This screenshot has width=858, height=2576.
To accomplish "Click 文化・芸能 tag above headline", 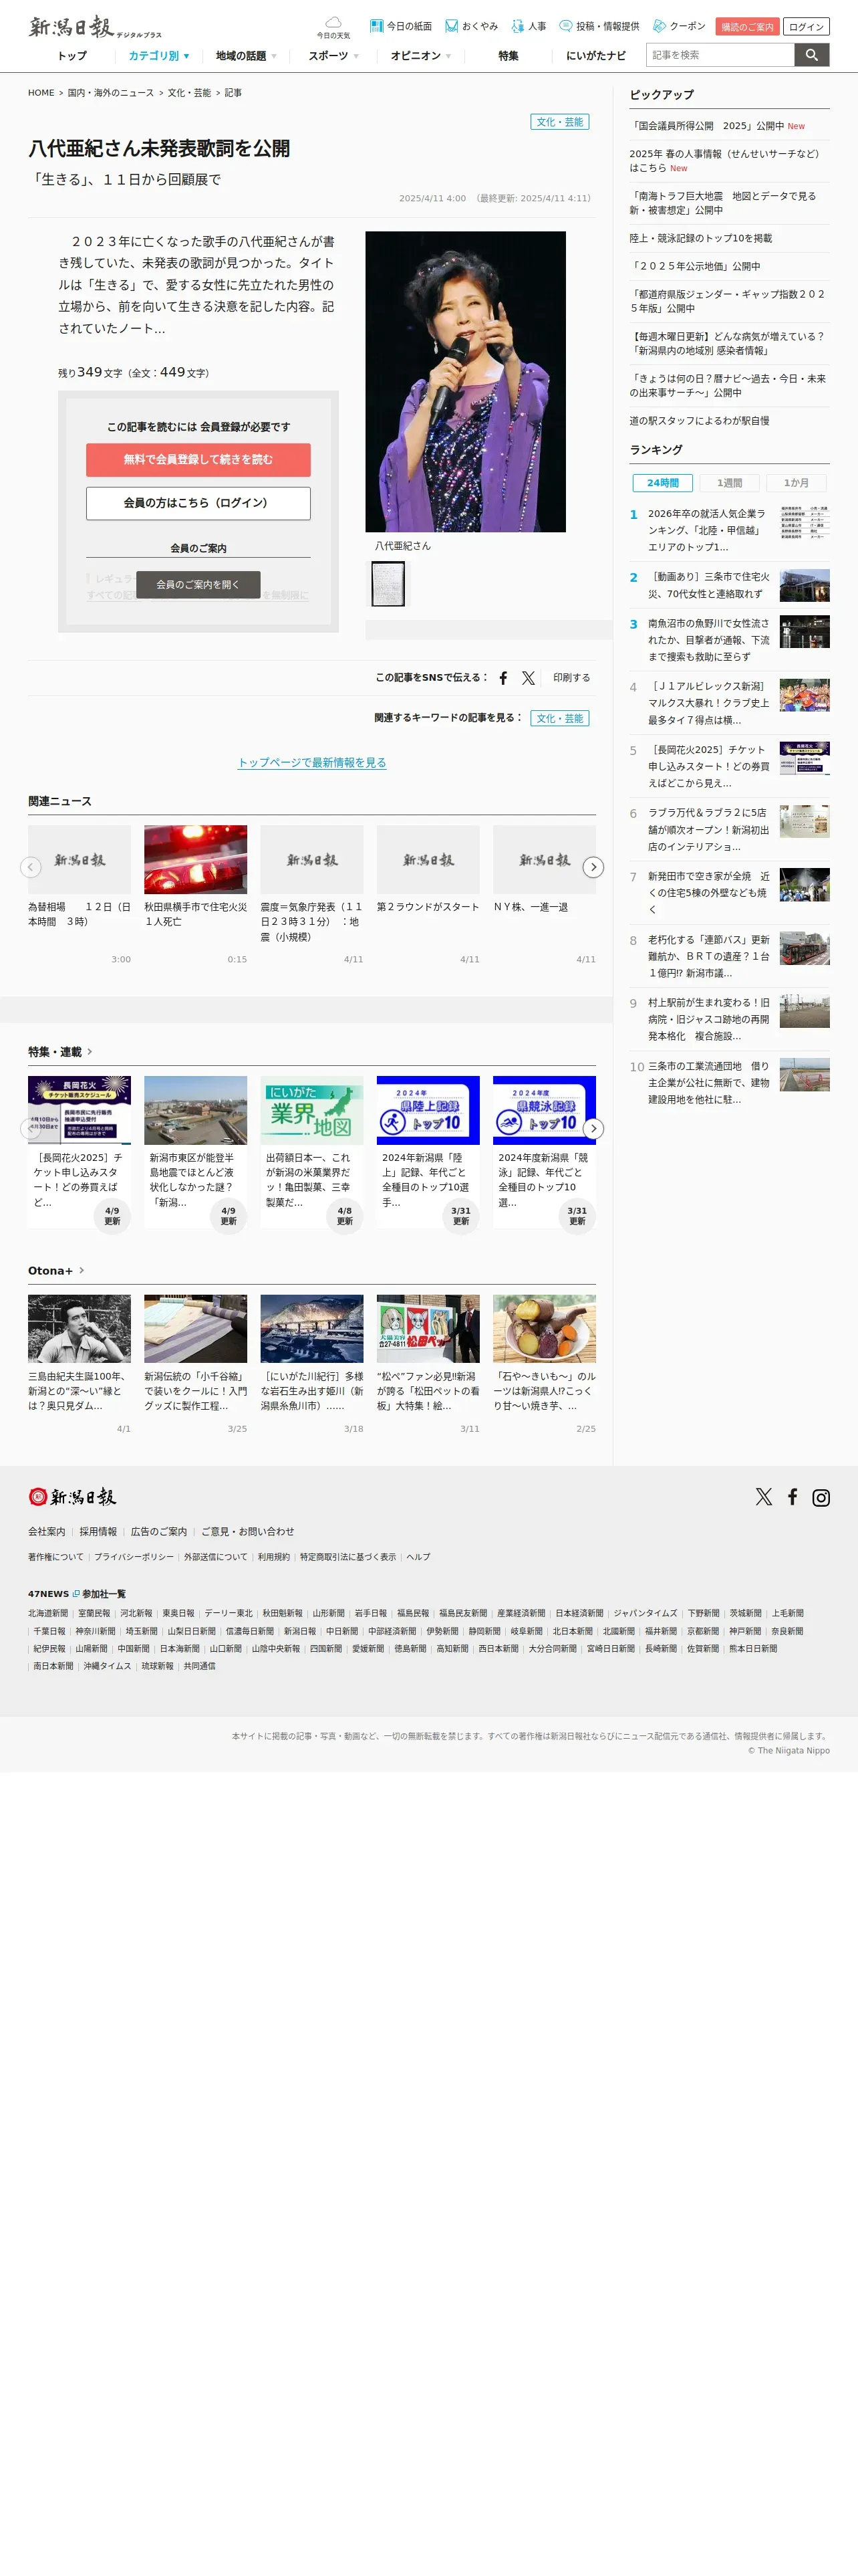I will coord(559,122).
